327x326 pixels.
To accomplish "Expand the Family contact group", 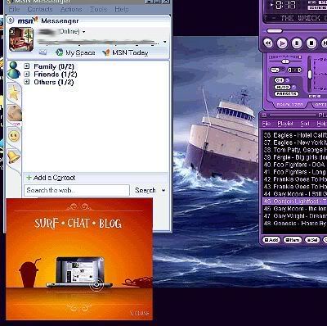I will (x=26, y=66).
